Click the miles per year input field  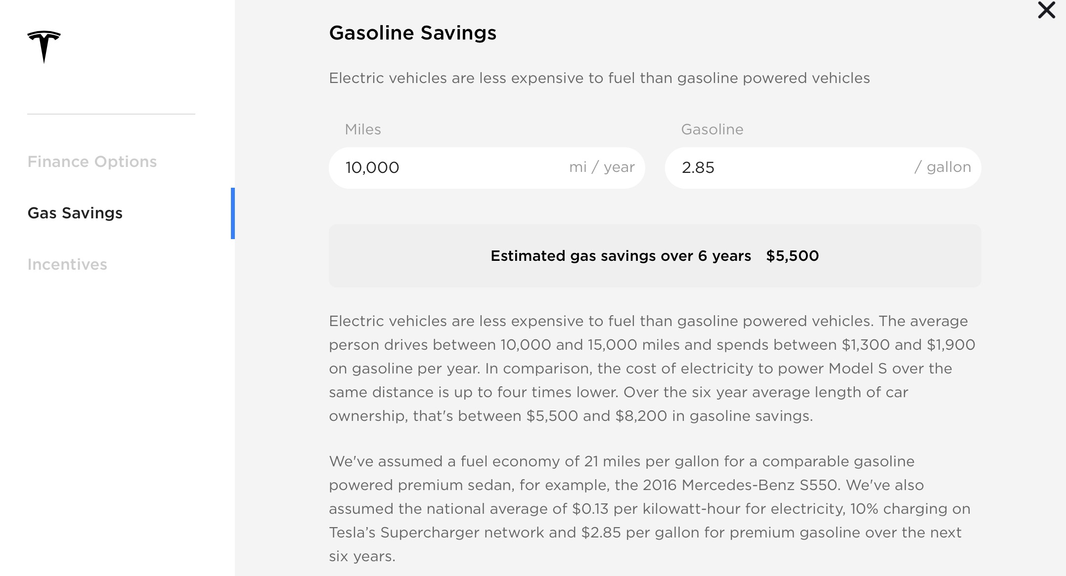[x=445, y=167]
